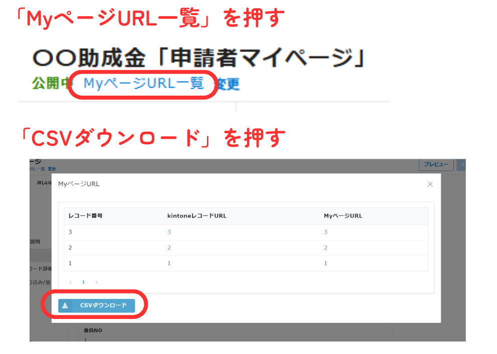Toggle record row 1 selection
Viewport: 497px width, 354px height.
pos(70,263)
